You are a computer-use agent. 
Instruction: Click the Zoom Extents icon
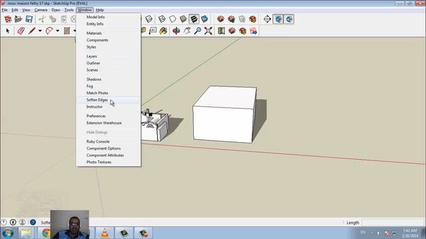pyautogui.click(x=208, y=31)
